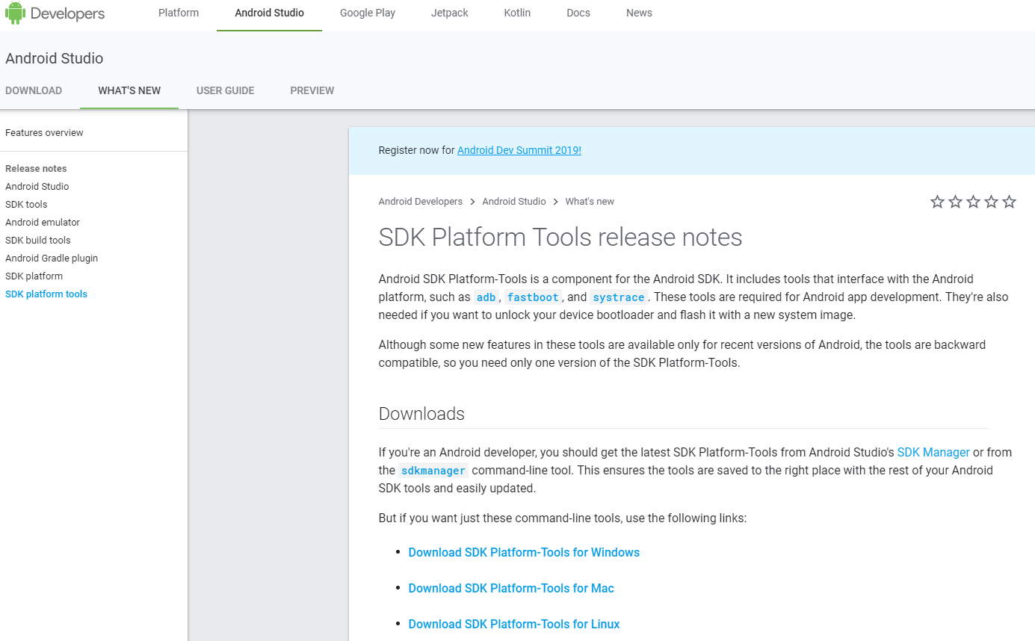Download SDK Platform-Tools for Windows
Screen dimensions: 1035x641
pyautogui.click(x=524, y=553)
